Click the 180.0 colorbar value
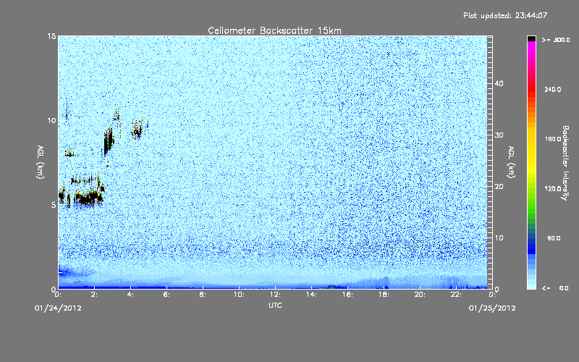 pos(553,139)
